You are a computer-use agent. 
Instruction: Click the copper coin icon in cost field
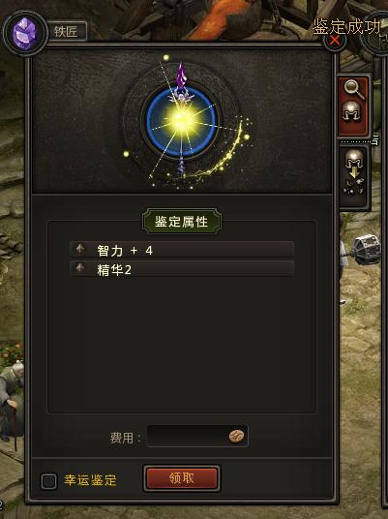(x=236, y=437)
